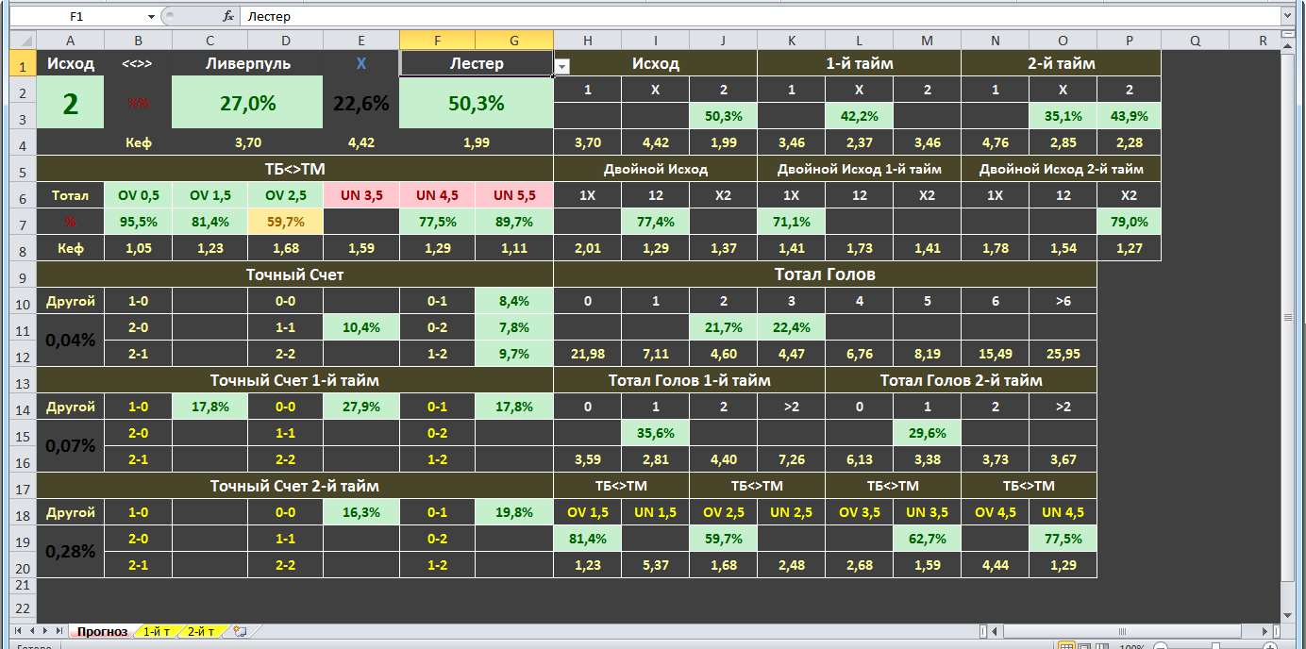Select the 35,6% first-half goals cell
The image size is (1306, 649).
[656, 433]
